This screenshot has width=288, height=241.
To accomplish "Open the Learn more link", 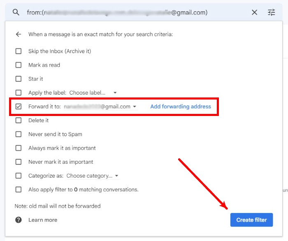I will 43,220.
